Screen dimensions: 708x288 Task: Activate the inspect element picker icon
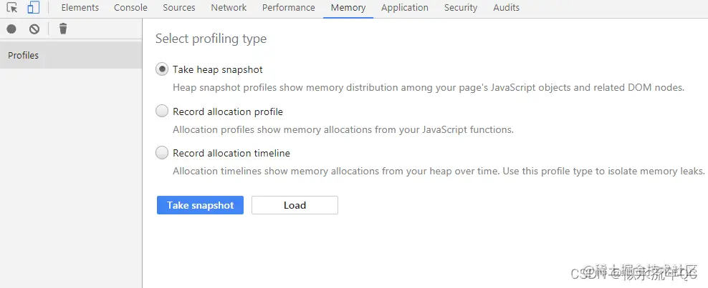[x=12, y=8]
